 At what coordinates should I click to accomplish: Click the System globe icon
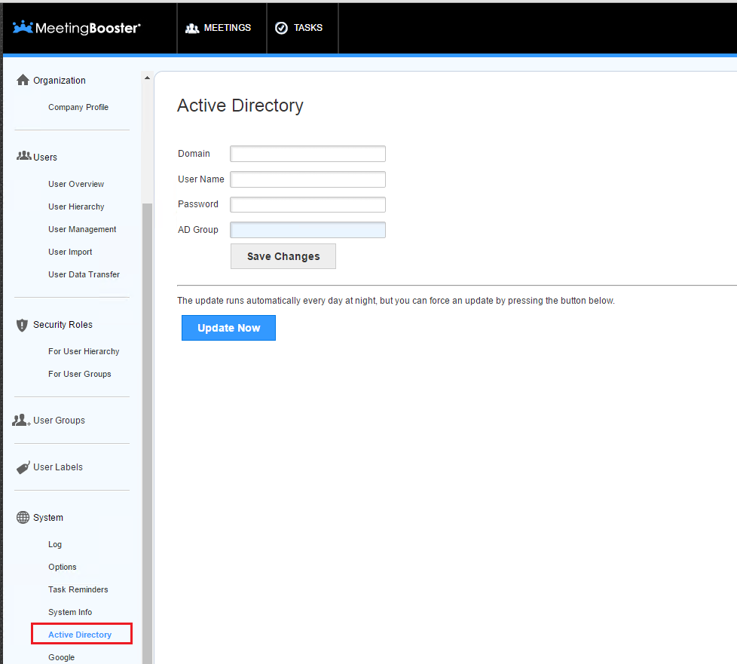[23, 517]
